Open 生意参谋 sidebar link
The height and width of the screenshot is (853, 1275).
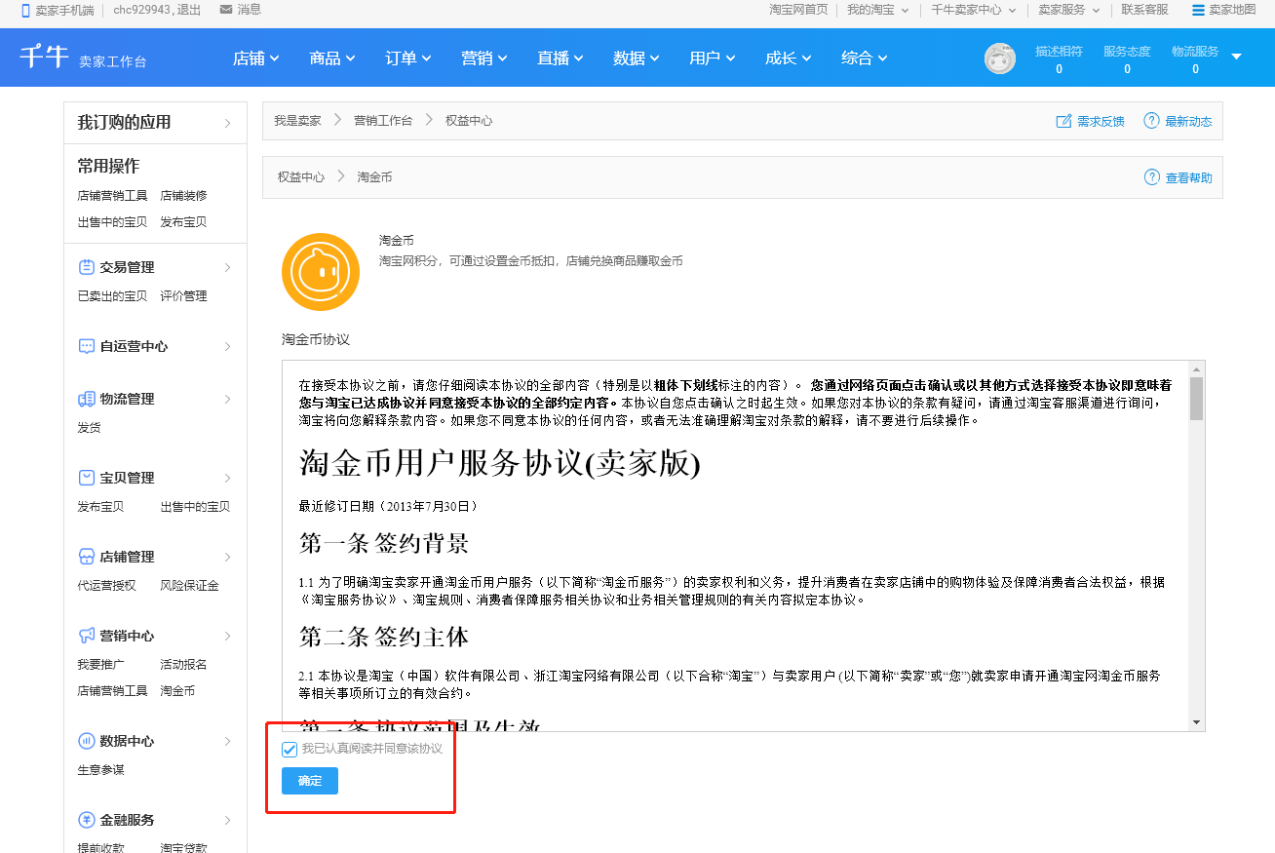100,770
